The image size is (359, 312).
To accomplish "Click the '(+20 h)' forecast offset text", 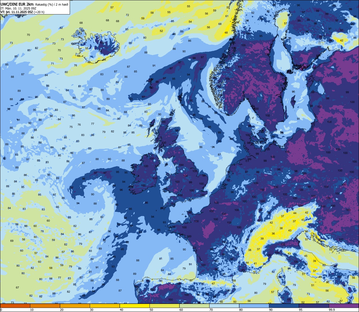I will (40, 12).
